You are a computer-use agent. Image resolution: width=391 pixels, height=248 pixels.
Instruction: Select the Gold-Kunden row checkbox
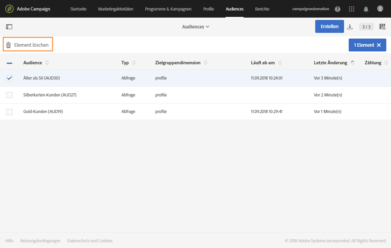9,112
